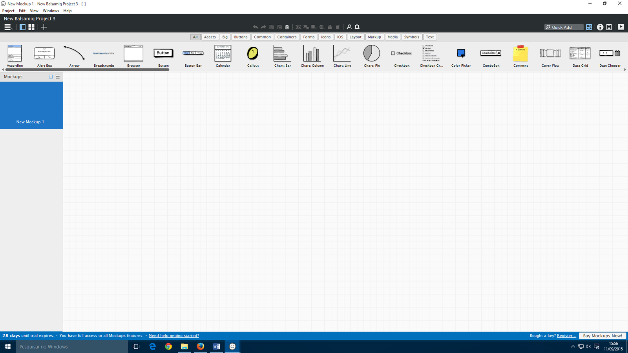Toggle the small checkbox beside Mockups header
628x353 pixels.
click(50, 76)
